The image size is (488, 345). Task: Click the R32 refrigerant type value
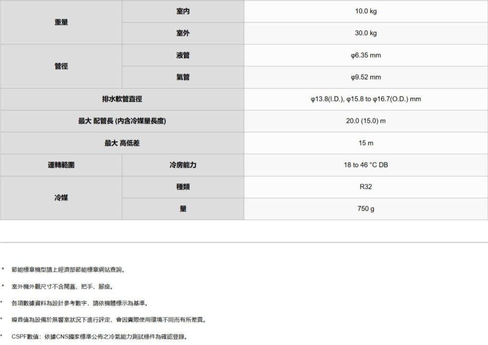click(366, 187)
